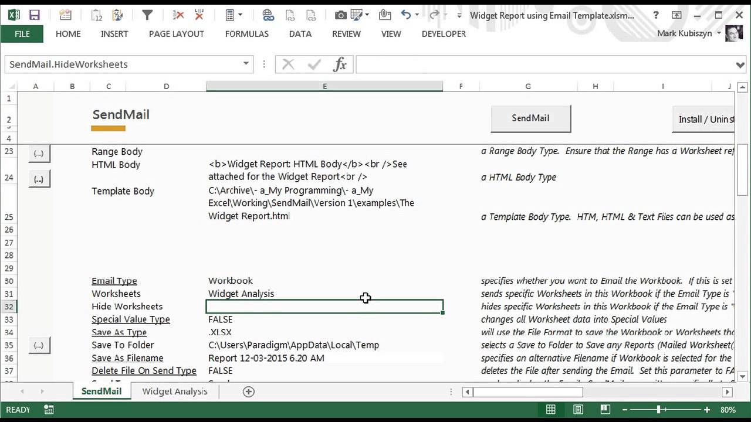Click the Delete File On Send Type label
This screenshot has width=751, height=422.
pyautogui.click(x=144, y=371)
